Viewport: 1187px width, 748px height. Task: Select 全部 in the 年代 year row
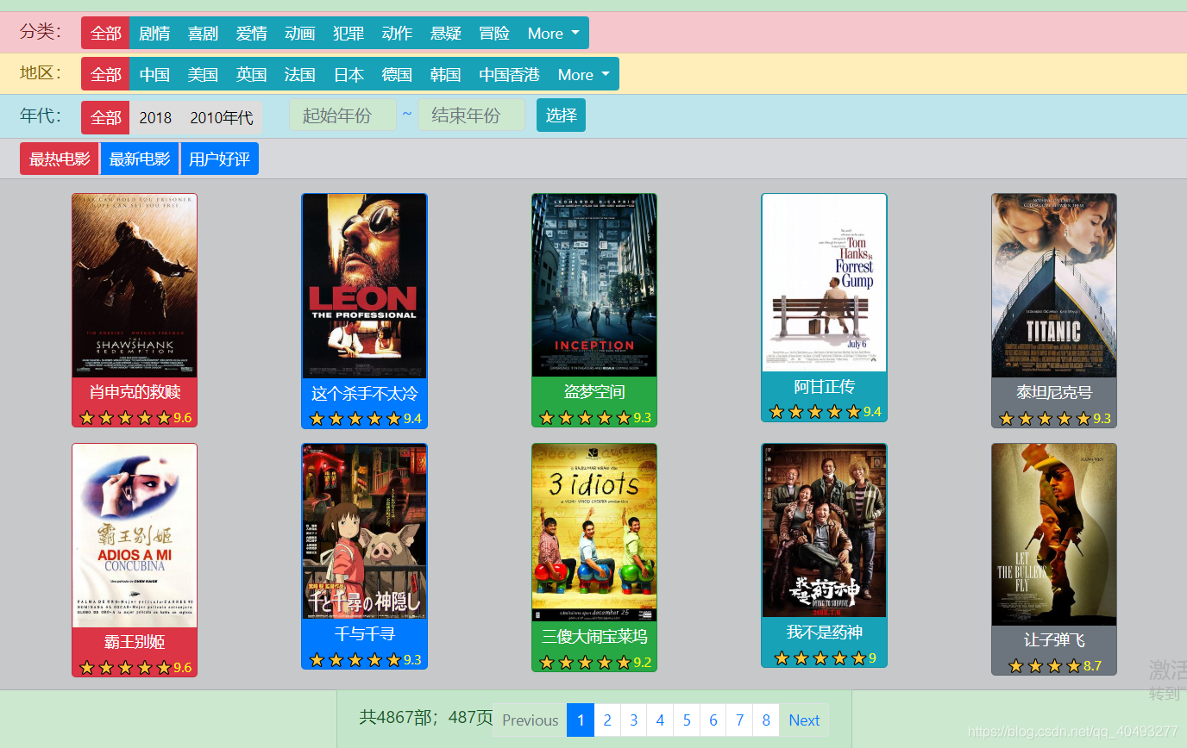[x=105, y=117]
